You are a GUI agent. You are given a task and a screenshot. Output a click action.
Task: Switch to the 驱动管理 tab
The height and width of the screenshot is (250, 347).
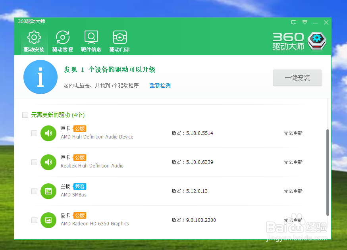coord(63,42)
